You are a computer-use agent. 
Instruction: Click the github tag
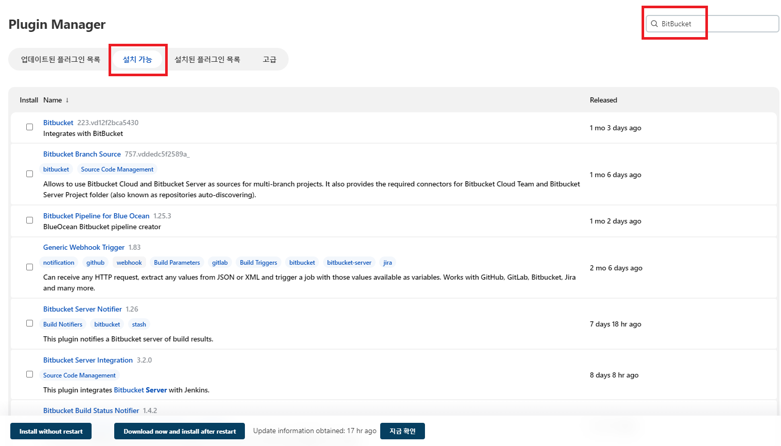coord(95,263)
